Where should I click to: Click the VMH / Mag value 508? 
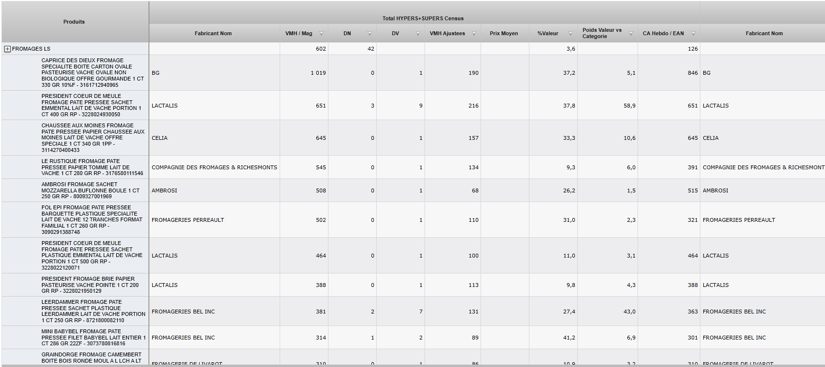point(321,190)
